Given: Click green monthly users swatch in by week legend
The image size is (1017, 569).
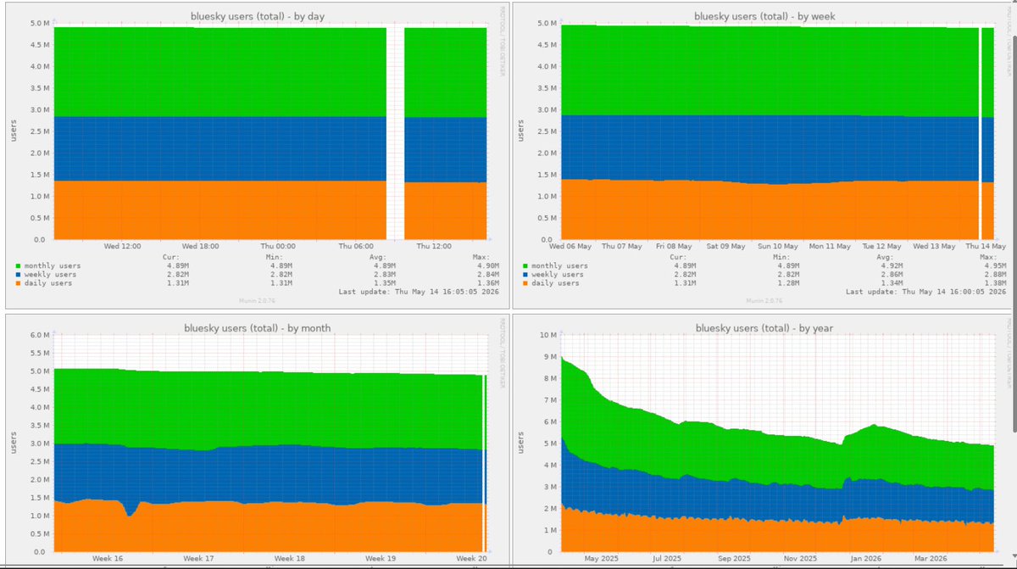Looking at the screenshot, I should (x=525, y=266).
